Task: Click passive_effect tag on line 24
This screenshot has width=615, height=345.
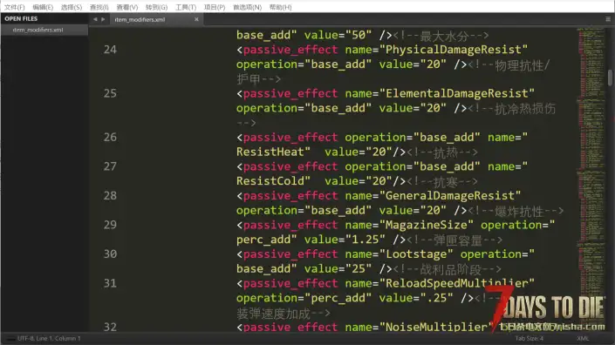Action: click(290, 51)
